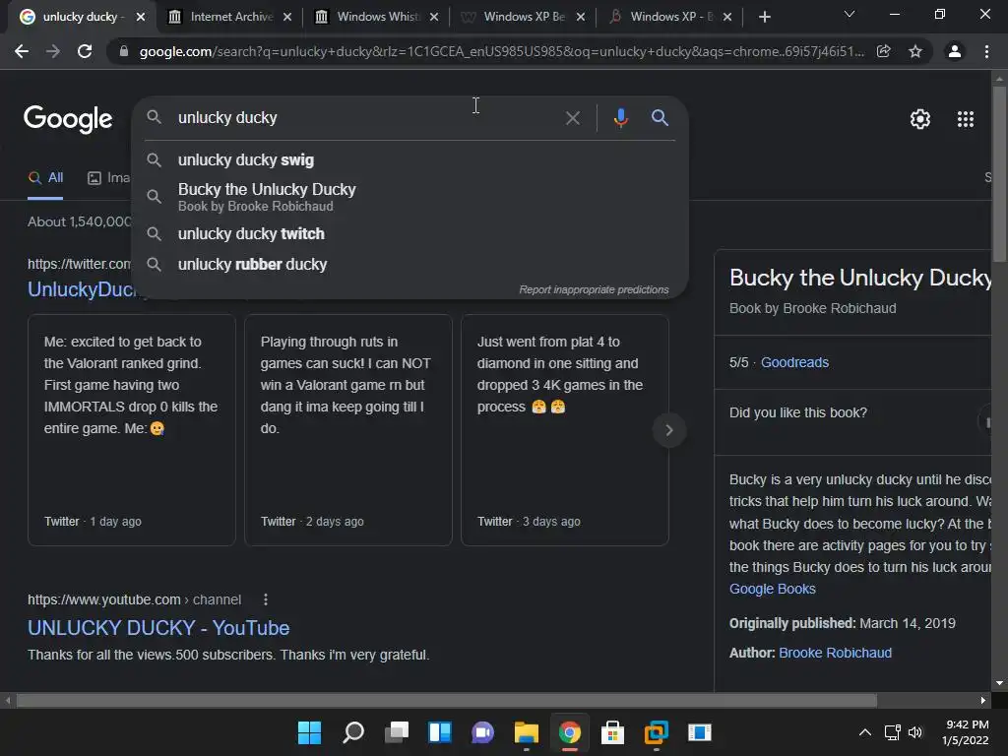Open the clock showing 9:42 PM
Screen dimensions: 1008x756
[966, 732]
